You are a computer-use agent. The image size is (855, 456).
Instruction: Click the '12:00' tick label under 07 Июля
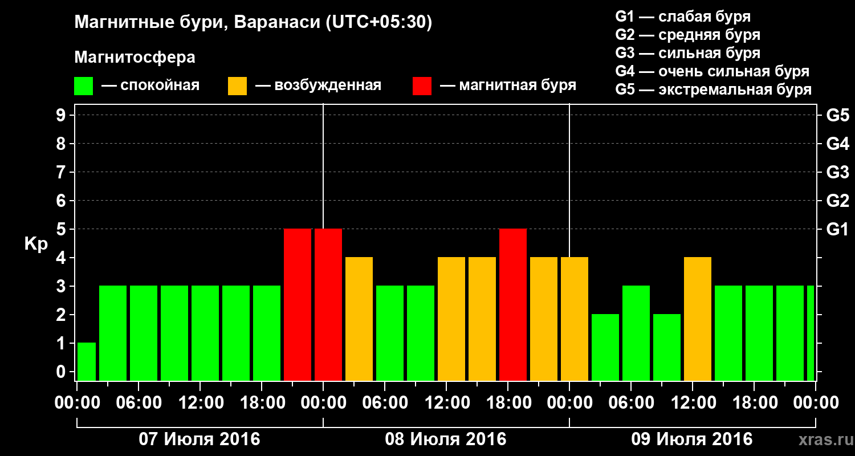pos(201,402)
